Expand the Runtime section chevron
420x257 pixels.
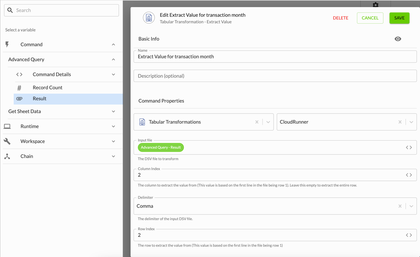pos(113,126)
